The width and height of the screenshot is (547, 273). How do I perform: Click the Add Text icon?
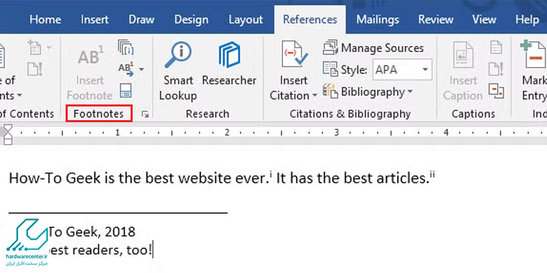click(36, 47)
